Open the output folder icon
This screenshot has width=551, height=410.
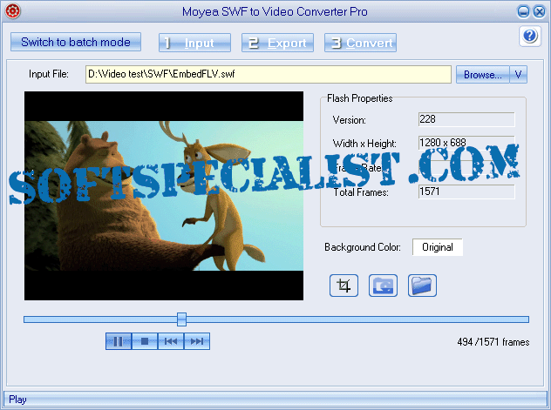422,286
